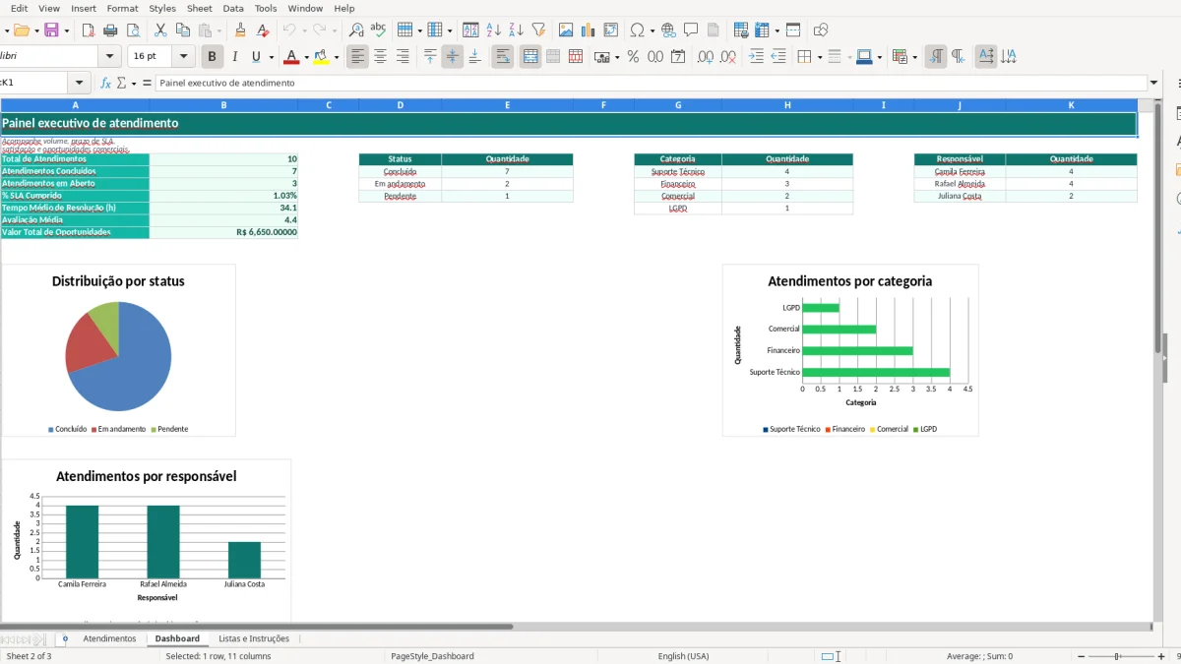
Task: Format cells as percent
Action: coord(633,57)
